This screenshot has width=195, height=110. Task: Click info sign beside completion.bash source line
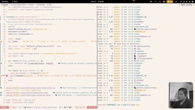pyautogui.click(x=1, y=93)
